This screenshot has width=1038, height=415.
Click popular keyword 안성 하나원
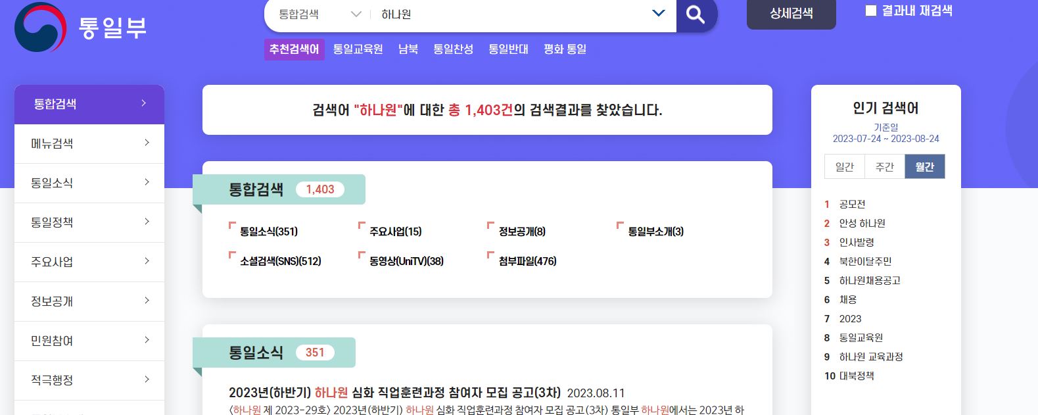(862, 224)
